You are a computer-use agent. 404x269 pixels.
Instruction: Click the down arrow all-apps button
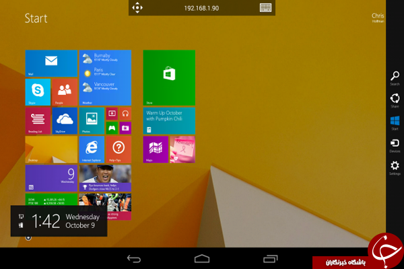pyautogui.click(x=28, y=238)
